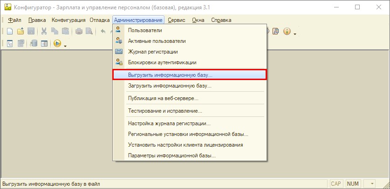Click the Undo arrow icon
The image size is (390, 189).
pos(103,31)
